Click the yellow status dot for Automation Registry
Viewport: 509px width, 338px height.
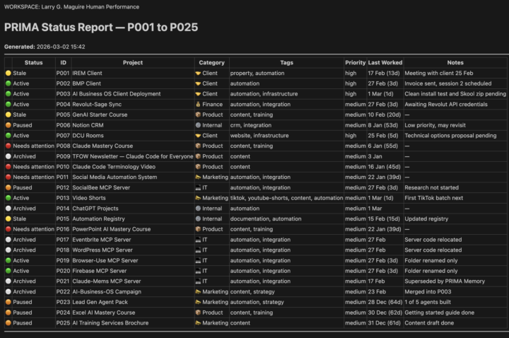click(8, 219)
